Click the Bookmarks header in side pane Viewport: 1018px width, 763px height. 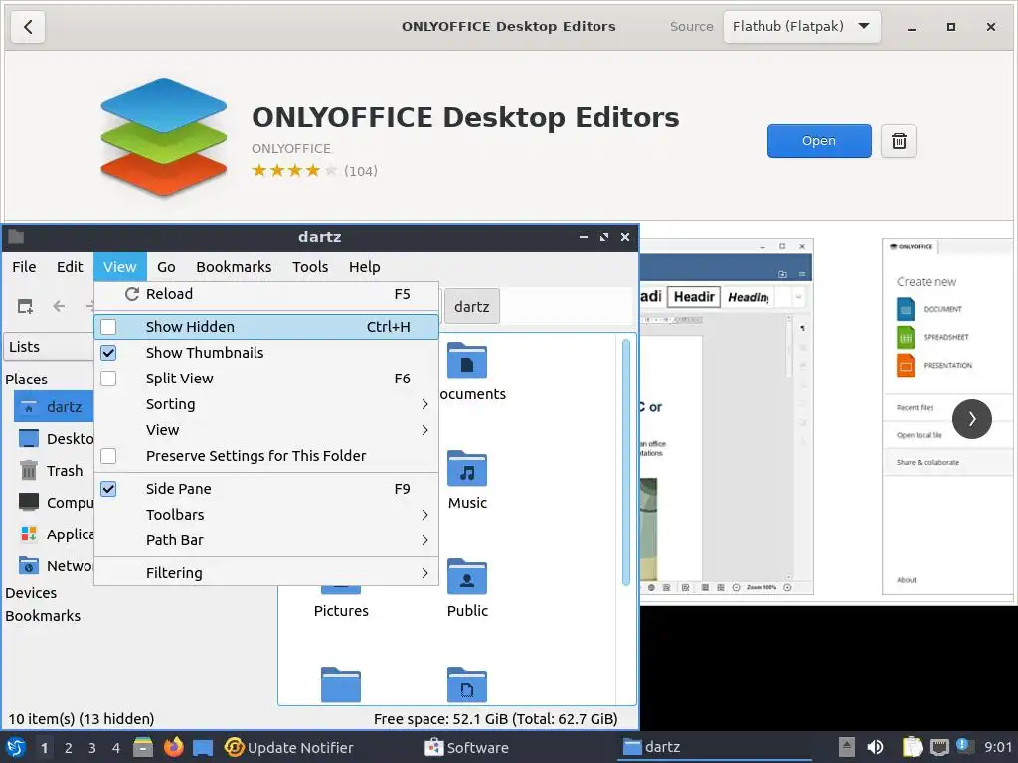tap(43, 616)
